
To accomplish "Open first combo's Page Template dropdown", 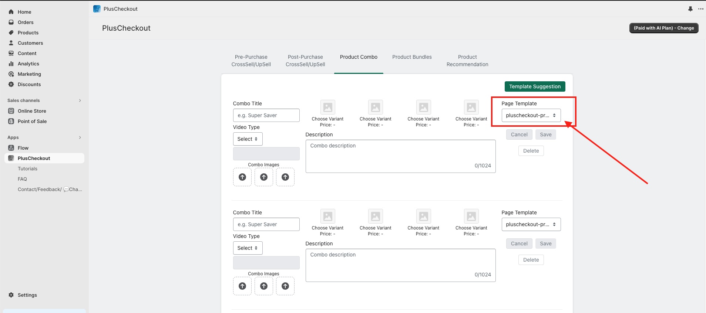I will [x=531, y=115].
